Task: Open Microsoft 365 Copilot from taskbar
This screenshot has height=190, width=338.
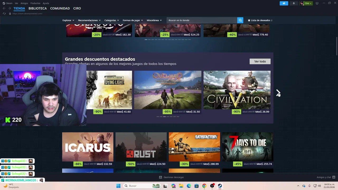Action: (x=173, y=186)
